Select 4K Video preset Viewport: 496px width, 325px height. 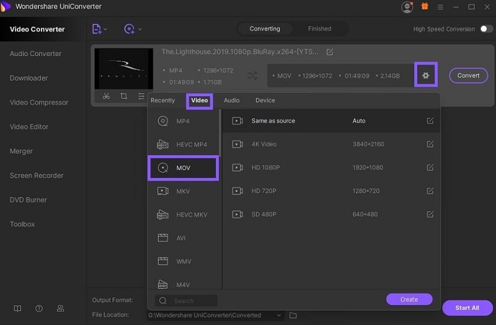point(331,144)
